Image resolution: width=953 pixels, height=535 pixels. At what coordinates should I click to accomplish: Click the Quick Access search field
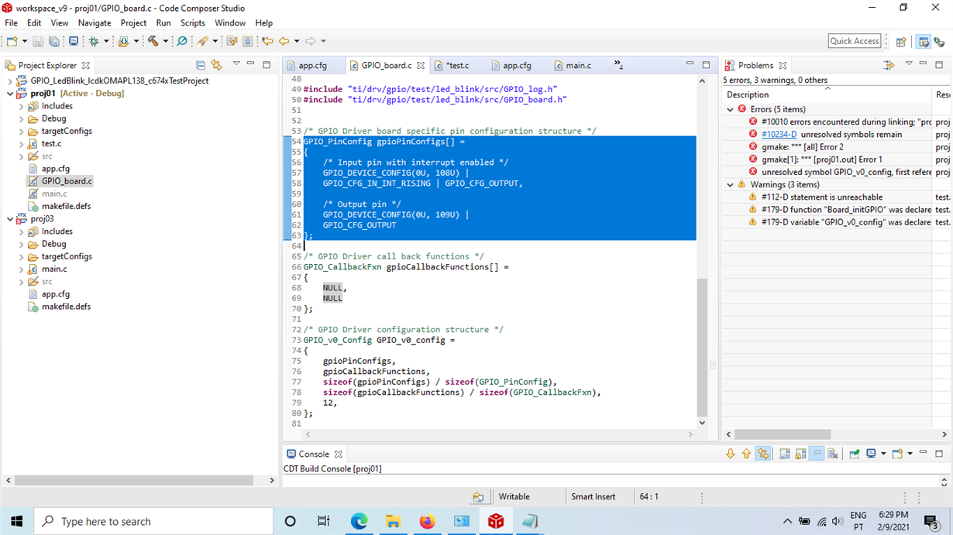coord(855,41)
